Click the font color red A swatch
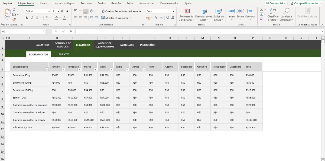 coord(64,18)
